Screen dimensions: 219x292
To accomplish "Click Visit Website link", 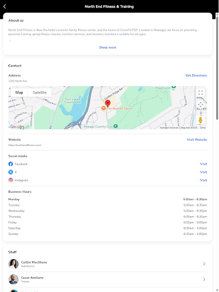I will 197,140.
